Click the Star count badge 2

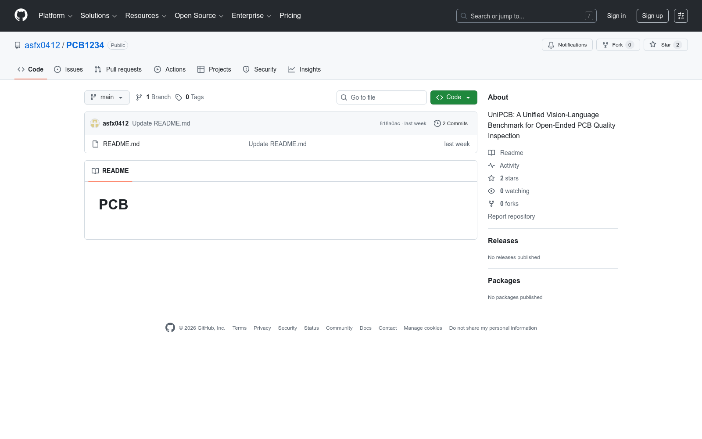pyautogui.click(x=677, y=45)
